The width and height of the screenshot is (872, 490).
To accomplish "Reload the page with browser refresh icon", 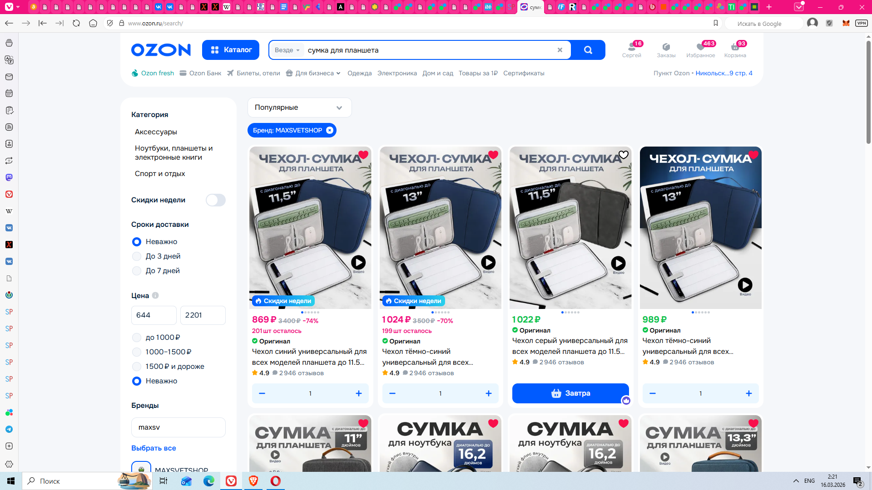I will 76,23.
